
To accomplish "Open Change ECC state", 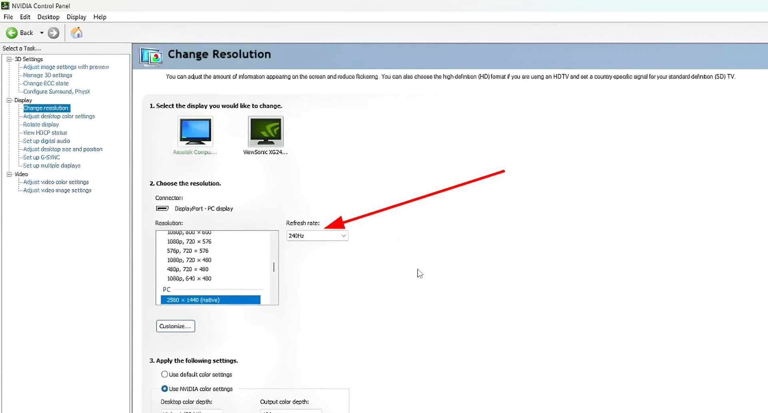I will tap(46, 83).
